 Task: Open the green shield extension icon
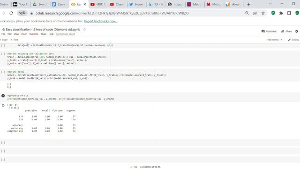(x=273, y=13)
